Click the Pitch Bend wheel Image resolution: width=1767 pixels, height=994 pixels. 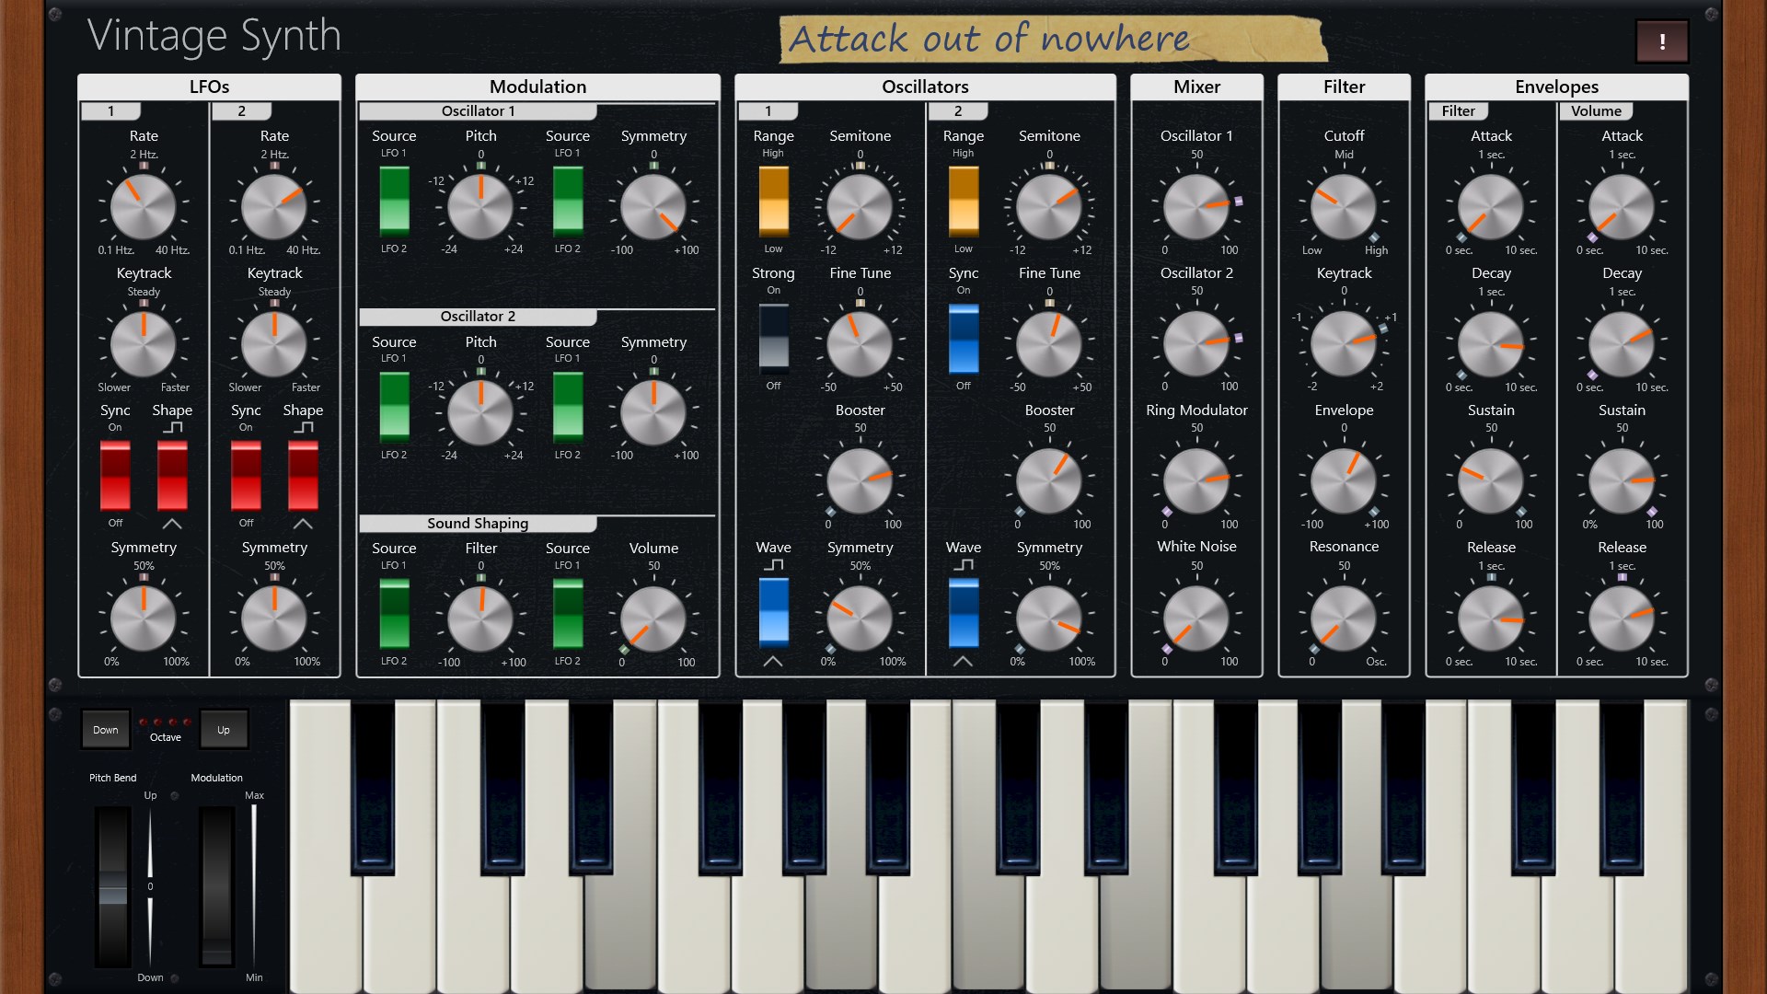(x=113, y=886)
